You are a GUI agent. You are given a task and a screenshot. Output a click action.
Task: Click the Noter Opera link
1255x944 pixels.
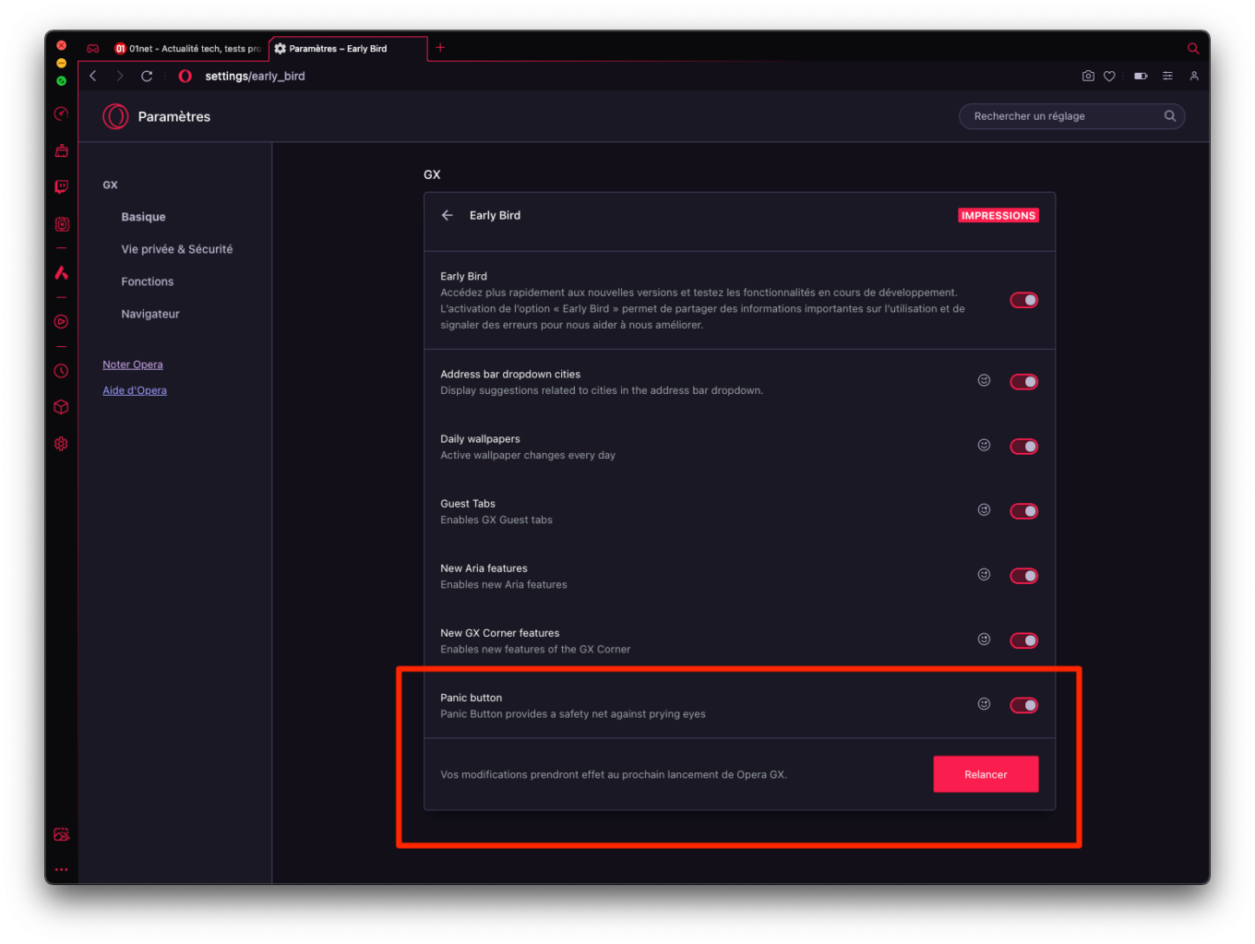[133, 364]
